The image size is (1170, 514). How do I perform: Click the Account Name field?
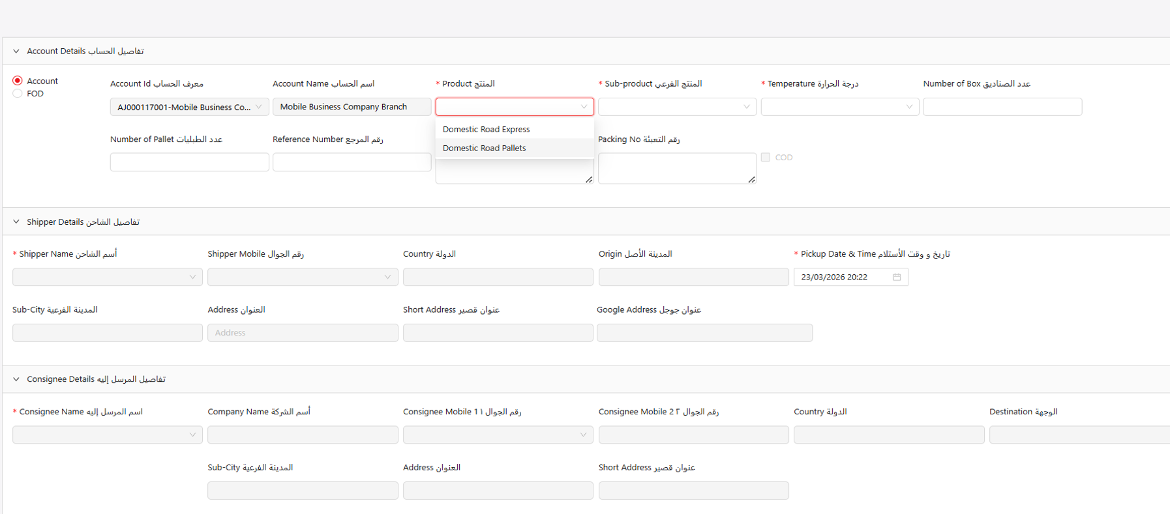coord(352,107)
